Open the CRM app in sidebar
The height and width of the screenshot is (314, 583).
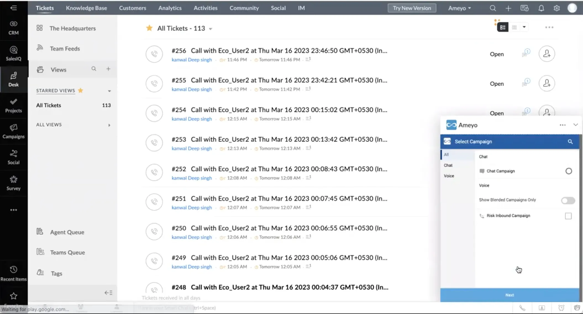pos(14,28)
